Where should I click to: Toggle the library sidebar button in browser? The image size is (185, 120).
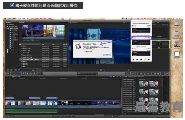[8, 70]
